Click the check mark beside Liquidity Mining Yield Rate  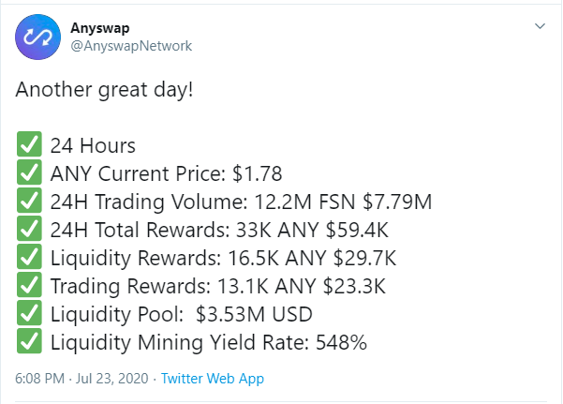pos(28,343)
